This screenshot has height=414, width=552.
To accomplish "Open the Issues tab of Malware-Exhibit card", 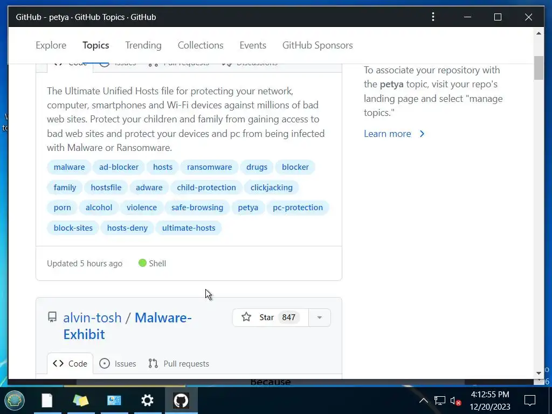I will (118, 363).
